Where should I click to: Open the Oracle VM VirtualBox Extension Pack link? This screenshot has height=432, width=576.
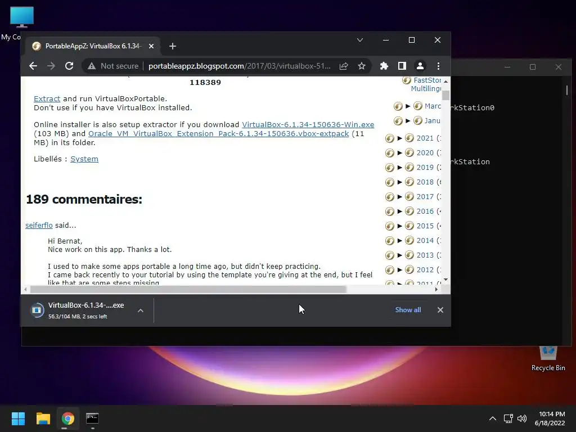point(219,134)
